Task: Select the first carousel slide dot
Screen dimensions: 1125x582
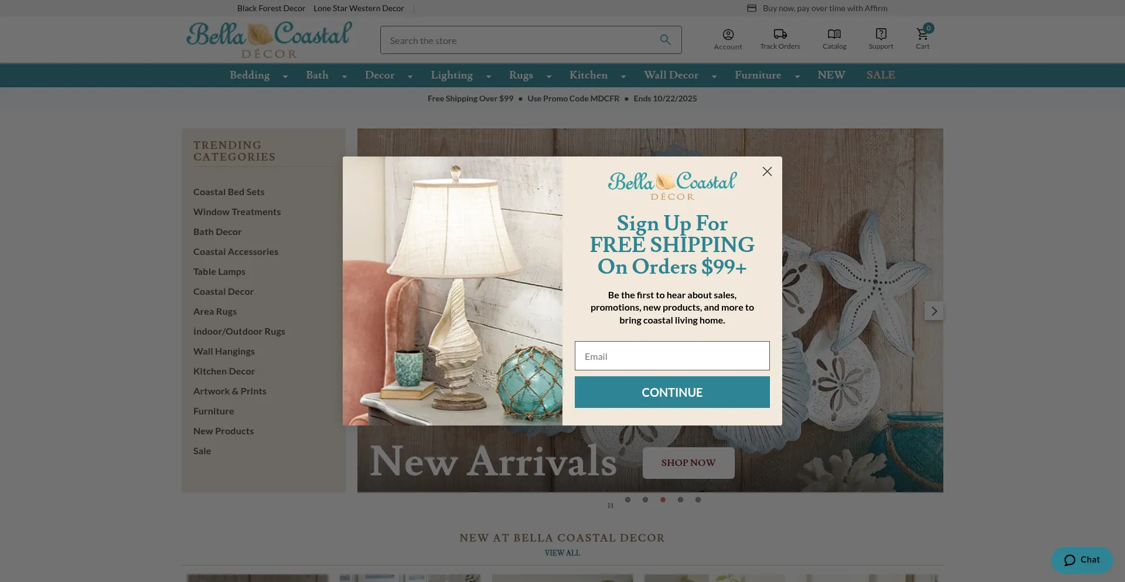Action: [x=628, y=500]
